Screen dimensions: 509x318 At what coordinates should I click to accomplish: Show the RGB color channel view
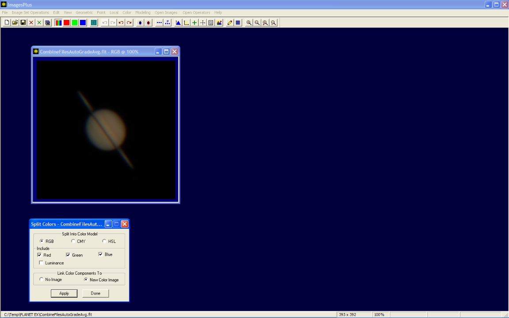(x=58, y=23)
